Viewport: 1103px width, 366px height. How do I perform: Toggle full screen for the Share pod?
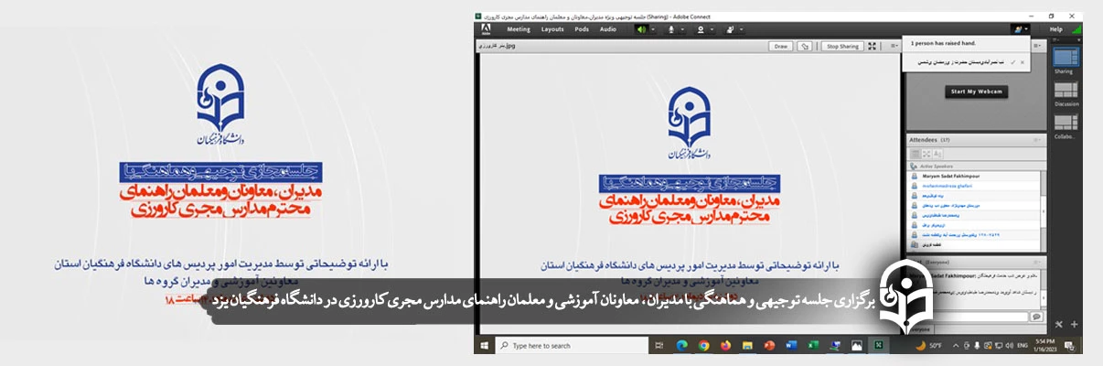click(x=872, y=46)
